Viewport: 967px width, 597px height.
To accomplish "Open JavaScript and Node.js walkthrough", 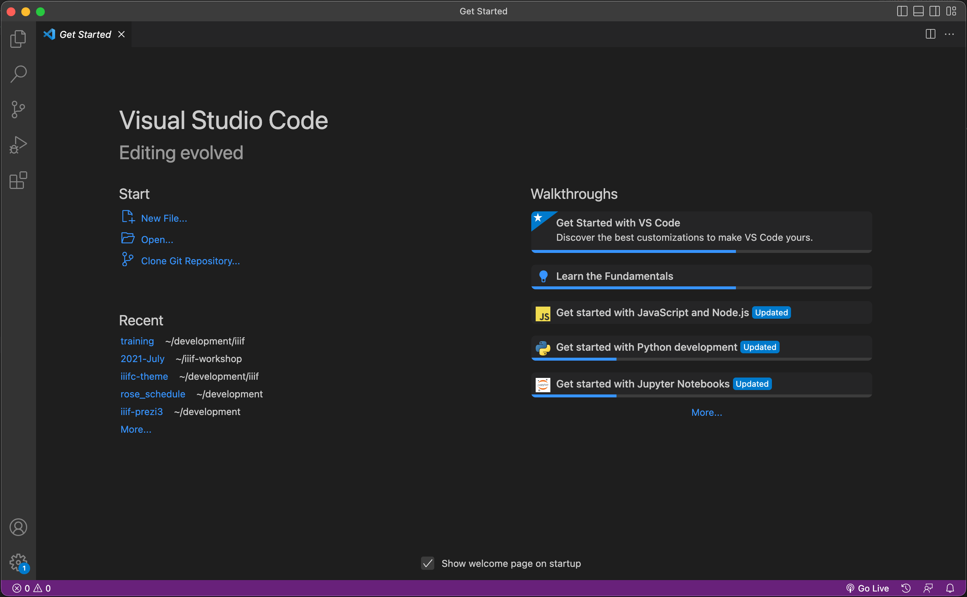I will point(701,313).
